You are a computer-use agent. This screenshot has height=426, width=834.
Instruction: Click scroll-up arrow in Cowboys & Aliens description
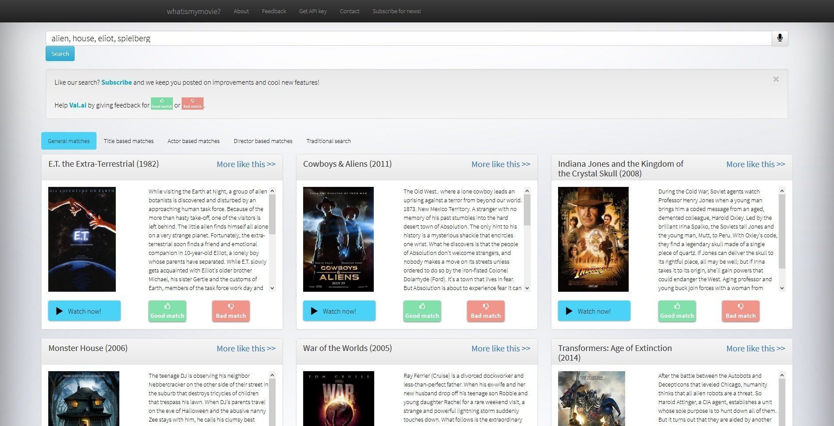[527, 191]
